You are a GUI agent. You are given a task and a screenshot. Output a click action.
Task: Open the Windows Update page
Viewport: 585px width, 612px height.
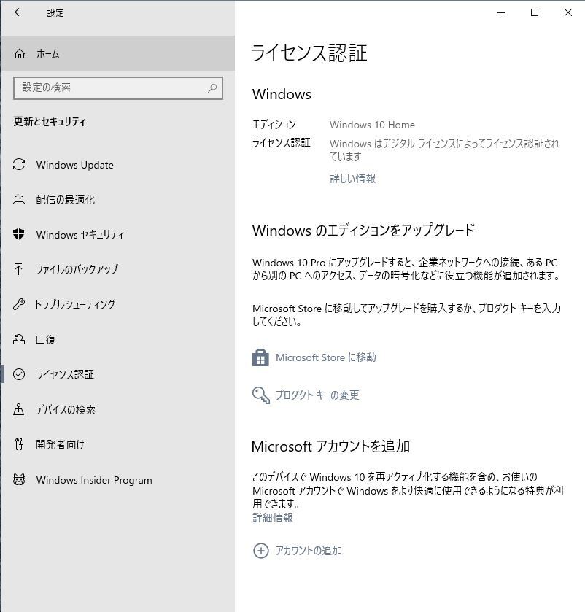pyautogui.click(x=117, y=165)
